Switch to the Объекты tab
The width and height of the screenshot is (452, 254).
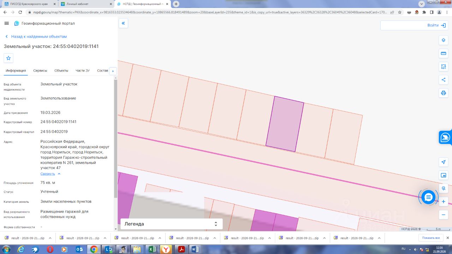point(61,71)
